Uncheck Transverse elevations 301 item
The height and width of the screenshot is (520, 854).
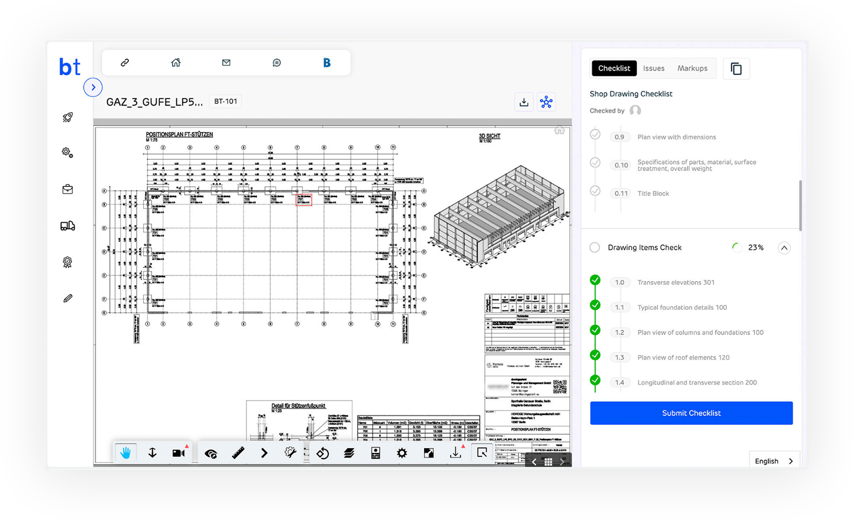(595, 280)
